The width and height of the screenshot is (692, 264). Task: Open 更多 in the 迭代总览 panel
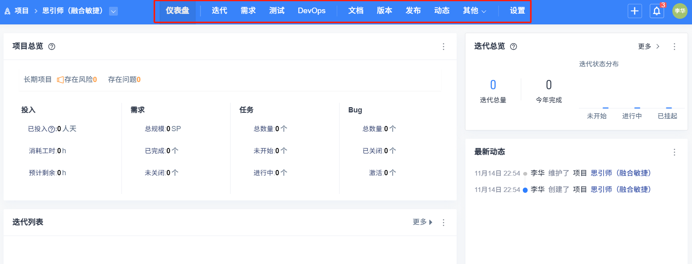[x=649, y=46]
